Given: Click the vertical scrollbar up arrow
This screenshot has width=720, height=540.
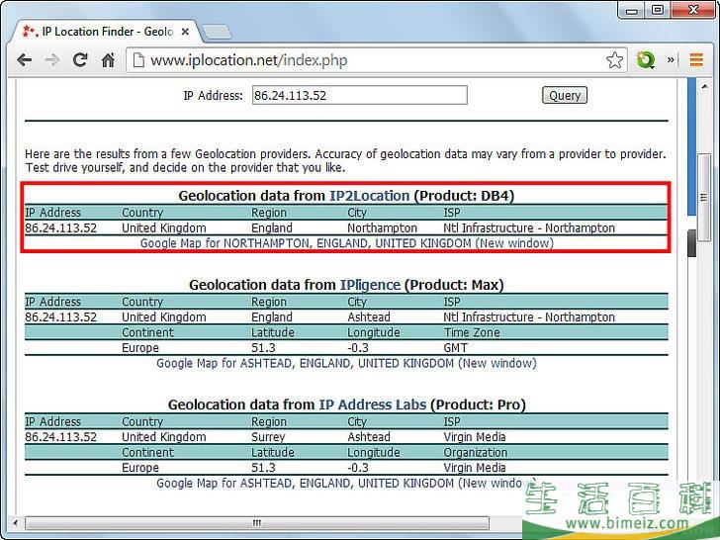Looking at the screenshot, I should click(x=704, y=87).
